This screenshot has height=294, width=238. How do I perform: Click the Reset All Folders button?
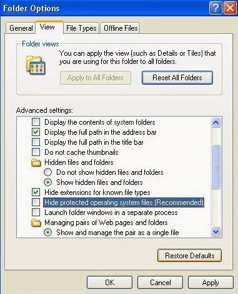[x=177, y=78]
